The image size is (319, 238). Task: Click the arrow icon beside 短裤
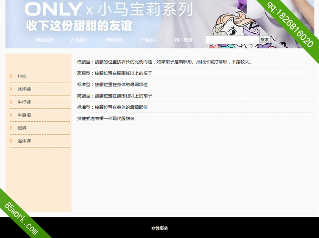(x=12, y=128)
